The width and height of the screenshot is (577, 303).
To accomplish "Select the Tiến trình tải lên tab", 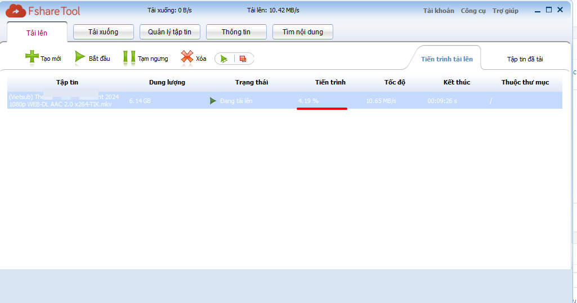I will point(447,59).
